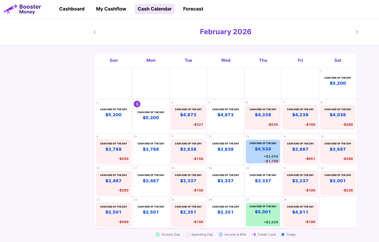Viewport: 379px width, 242px height.
Task: Click the pink Spending Day legend swatch
Action: pos(188,234)
